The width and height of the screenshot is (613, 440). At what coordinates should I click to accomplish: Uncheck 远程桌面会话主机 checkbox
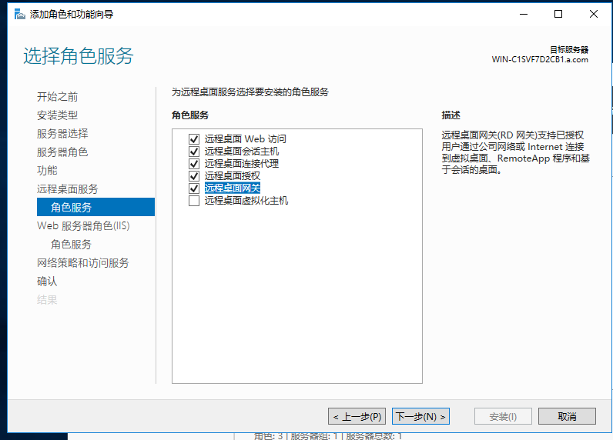tap(194, 152)
